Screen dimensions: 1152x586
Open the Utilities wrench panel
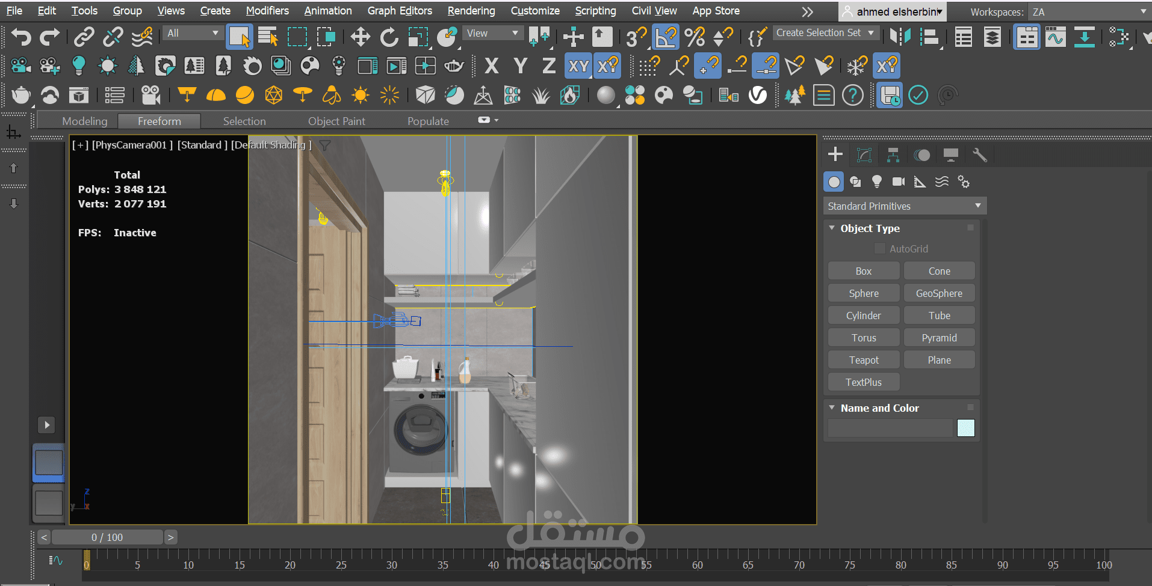[x=979, y=155]
